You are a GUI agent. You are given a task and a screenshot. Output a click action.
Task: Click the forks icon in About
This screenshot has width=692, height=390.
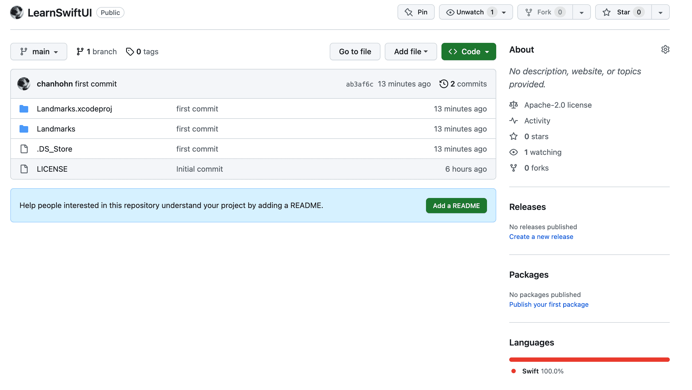click(x=514, y=168)
